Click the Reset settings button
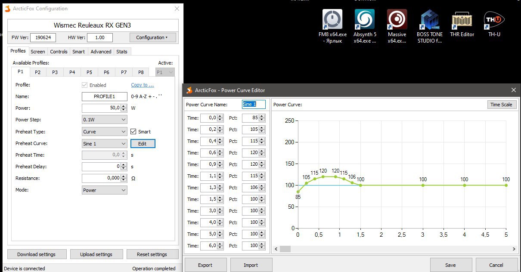 point(152,254)
